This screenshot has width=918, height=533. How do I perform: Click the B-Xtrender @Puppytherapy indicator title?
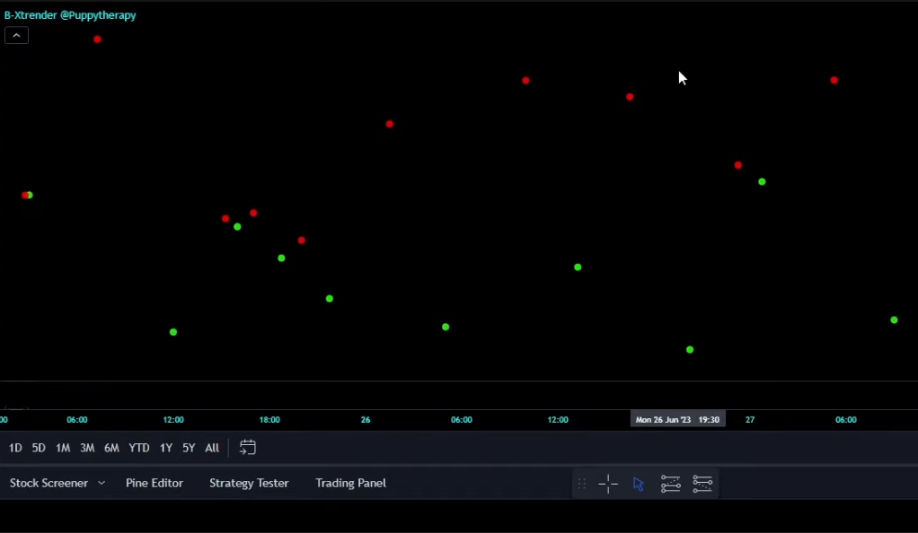pos(70,15)
